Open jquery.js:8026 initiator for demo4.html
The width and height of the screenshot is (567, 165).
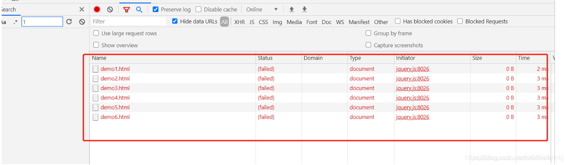tap(412, 98)
